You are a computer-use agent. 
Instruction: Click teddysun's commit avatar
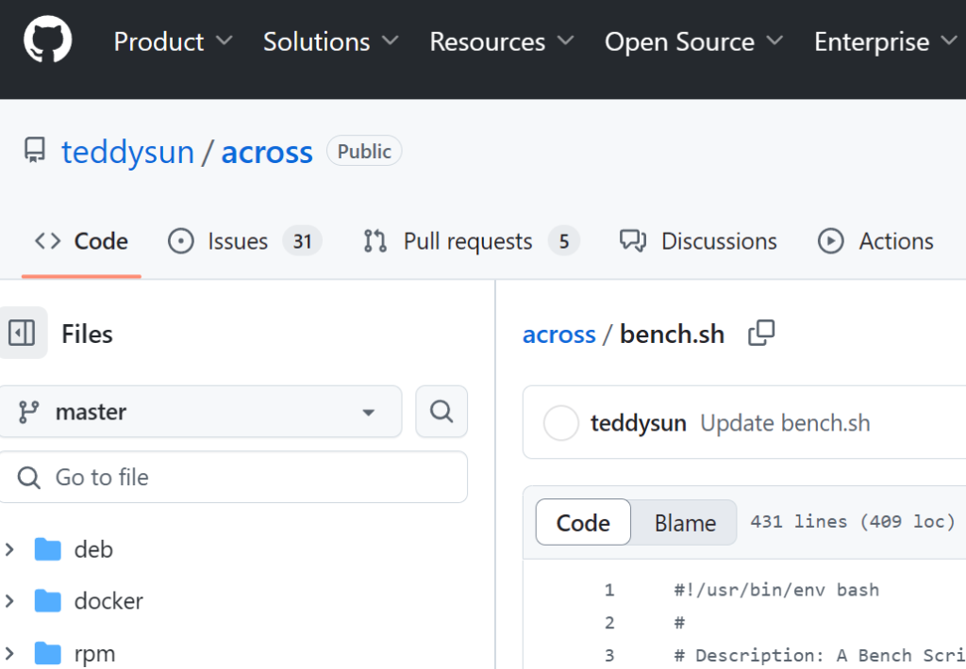pos(560,423)
